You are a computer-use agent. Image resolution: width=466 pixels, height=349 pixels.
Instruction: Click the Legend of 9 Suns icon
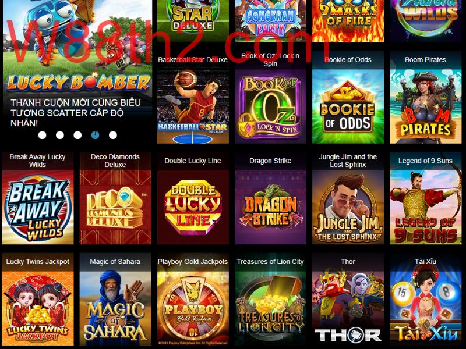point(426,207)
